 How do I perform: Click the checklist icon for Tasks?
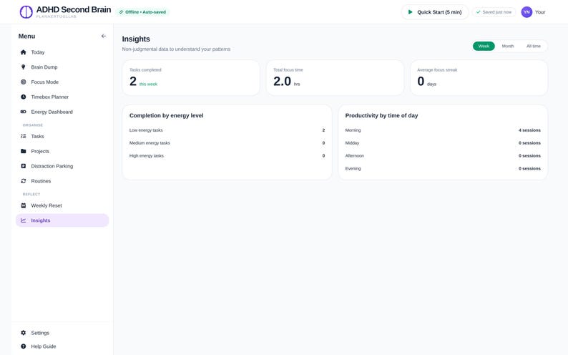23,136
